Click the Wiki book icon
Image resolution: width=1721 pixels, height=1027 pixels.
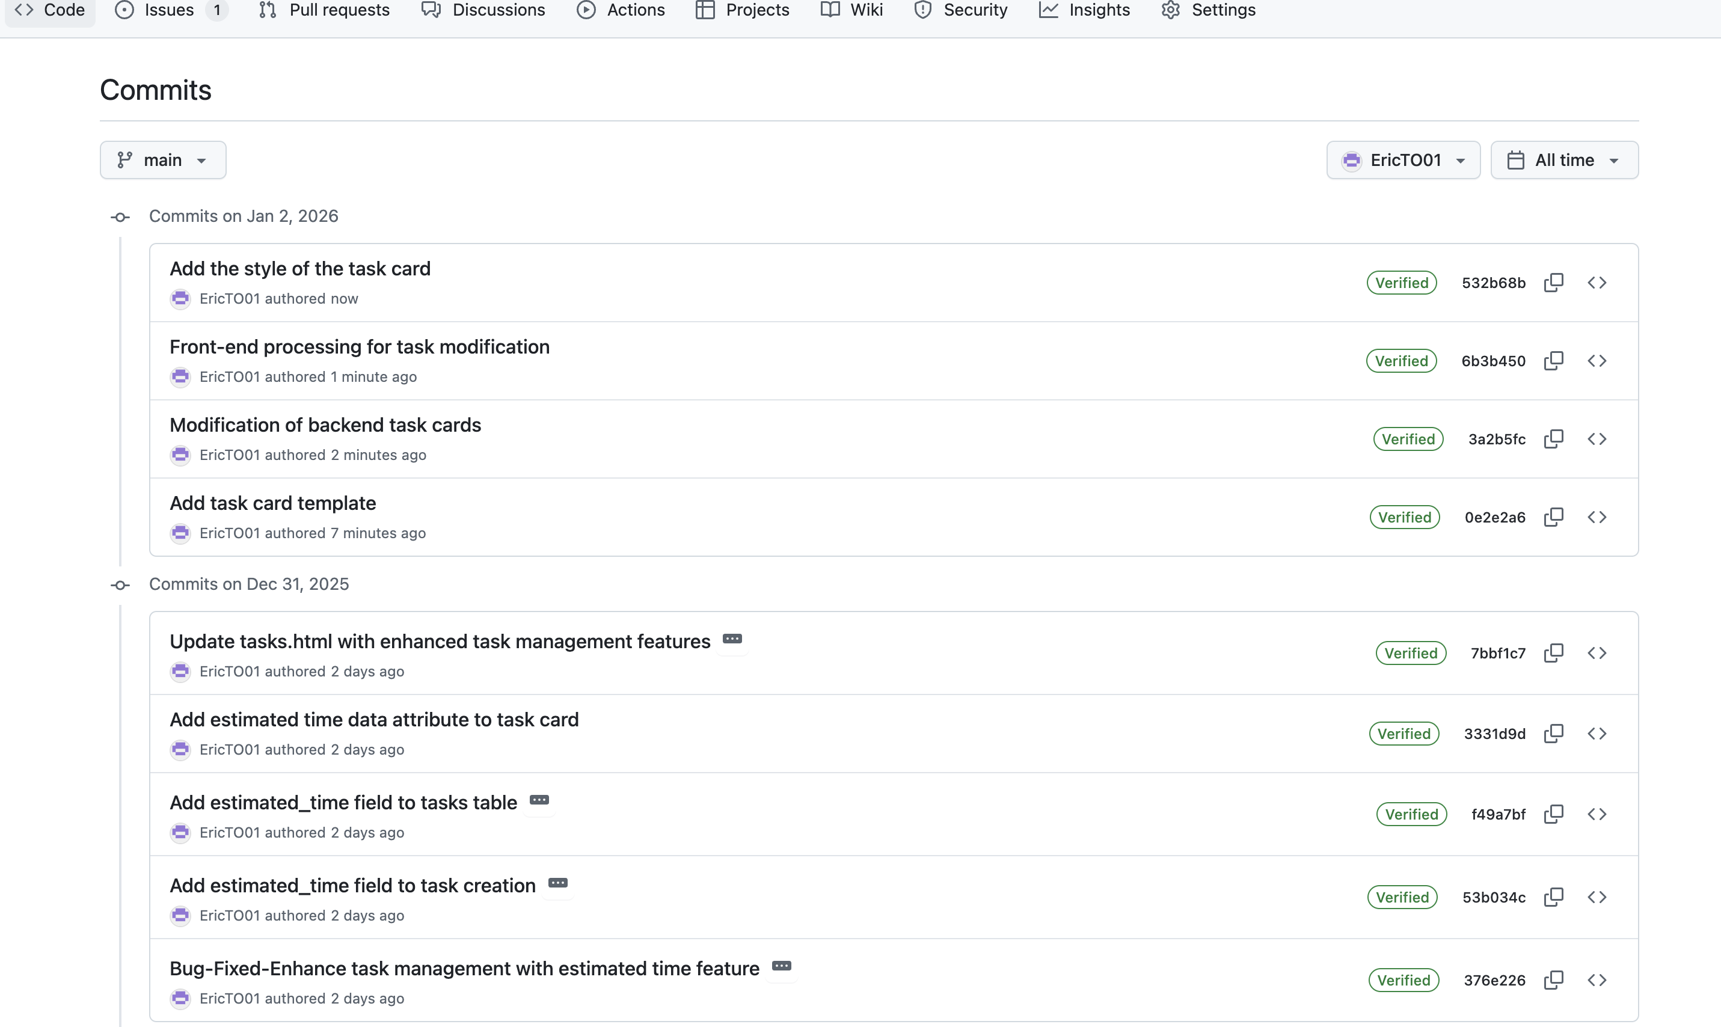point(829,10)
